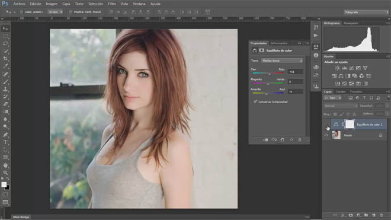Screen dimensions: 391x220
Task: Add a Curves adjustment
Action: (x=351, y=68)
